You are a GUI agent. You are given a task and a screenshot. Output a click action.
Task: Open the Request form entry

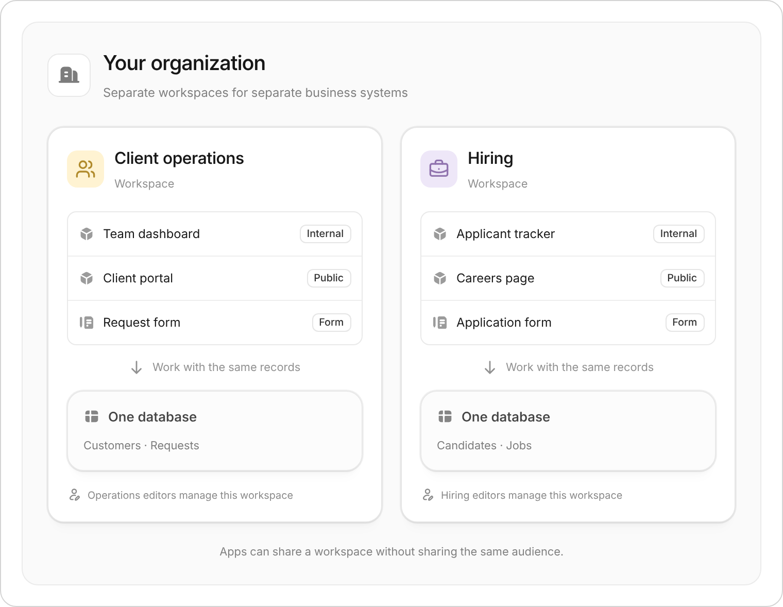pyautogui.click(x=215, y=323)
